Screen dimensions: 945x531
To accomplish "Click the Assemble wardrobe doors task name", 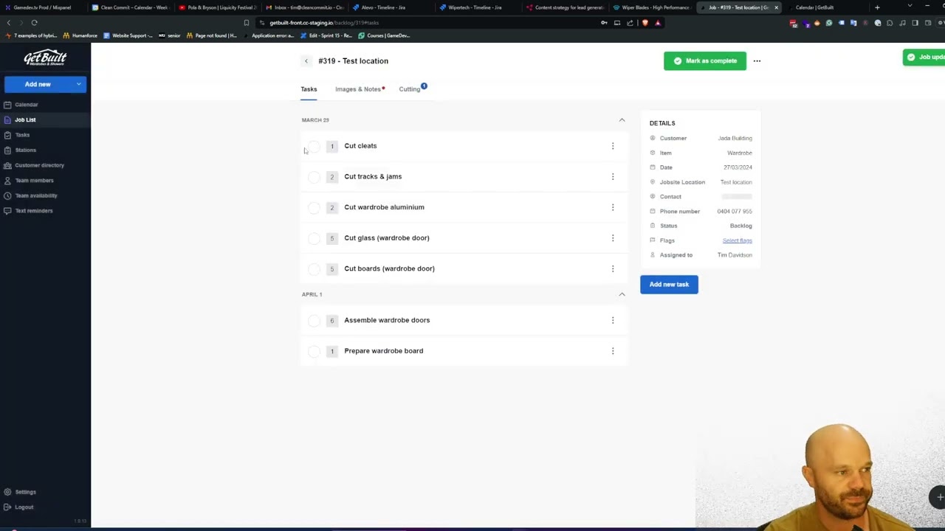I will coord(387,320).
